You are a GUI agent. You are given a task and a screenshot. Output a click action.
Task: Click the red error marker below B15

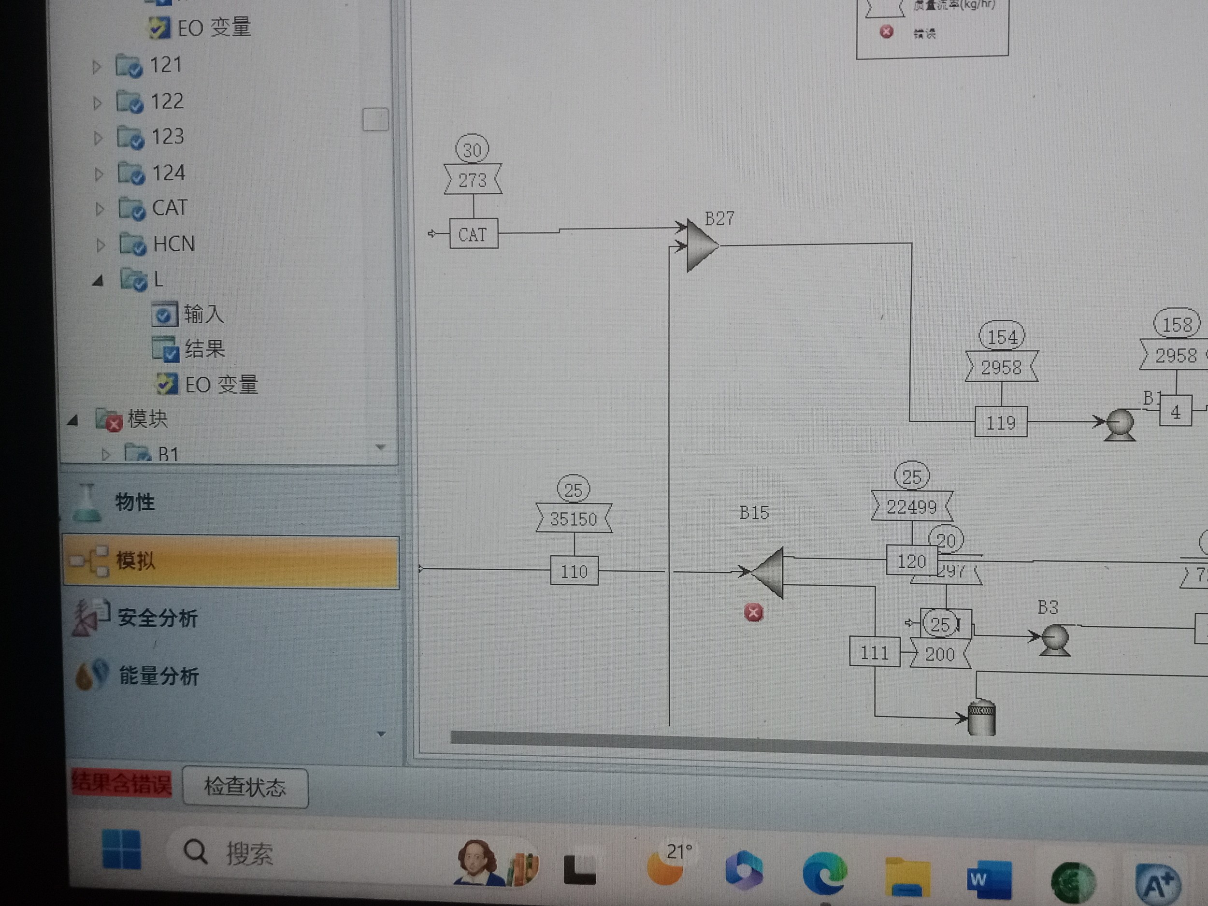[x=754, y=613]
